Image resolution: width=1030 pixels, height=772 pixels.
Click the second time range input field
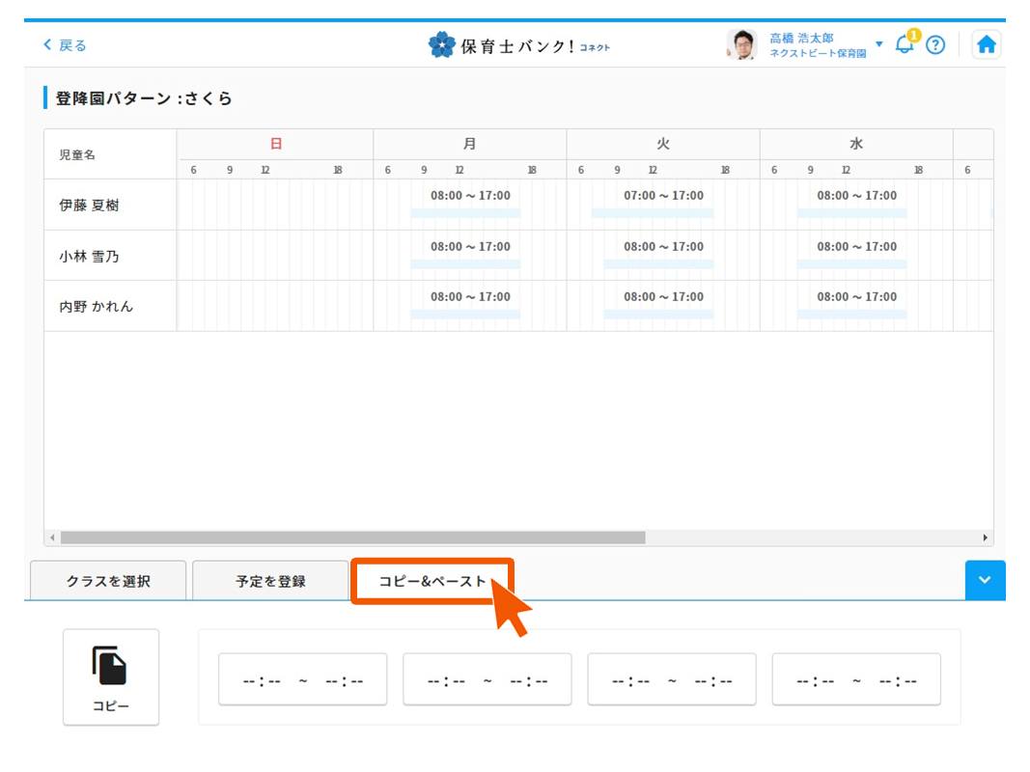coord(487,679)
